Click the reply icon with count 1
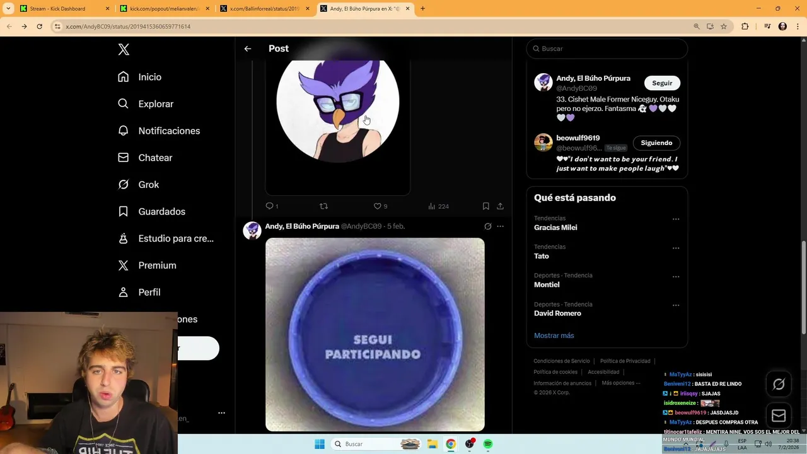Screen dimensions: 807x454 click(272, 206)
